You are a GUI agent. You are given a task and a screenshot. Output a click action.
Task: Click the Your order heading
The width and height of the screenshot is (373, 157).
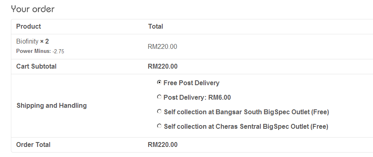point(33,9)
